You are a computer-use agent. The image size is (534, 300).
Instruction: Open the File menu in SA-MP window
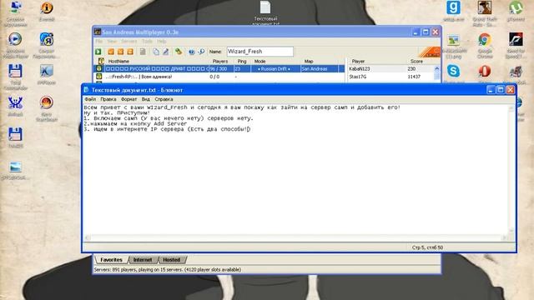point(98,41)
